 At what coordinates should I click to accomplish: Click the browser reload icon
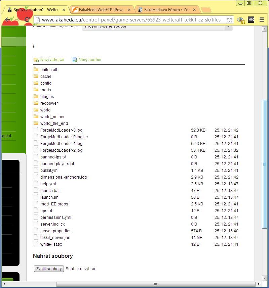click(27, 20)
